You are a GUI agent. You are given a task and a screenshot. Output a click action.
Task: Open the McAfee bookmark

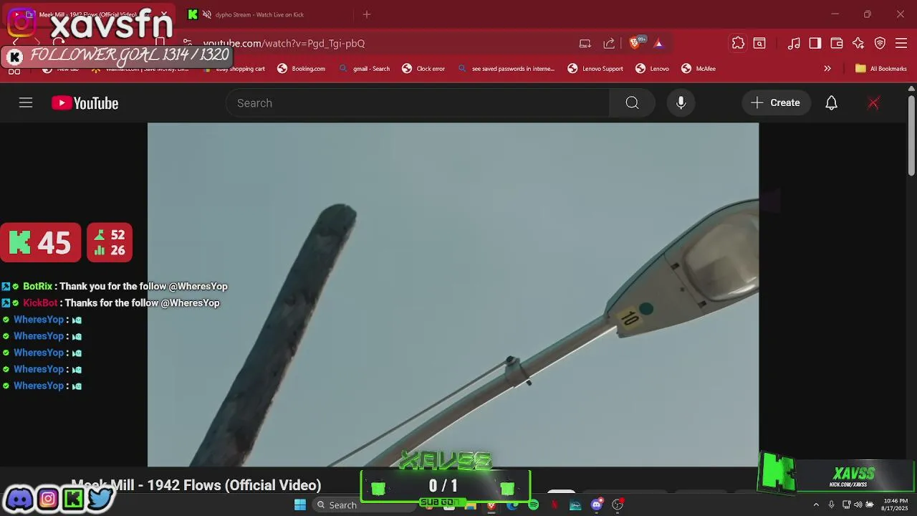click(x=698, y=69)
